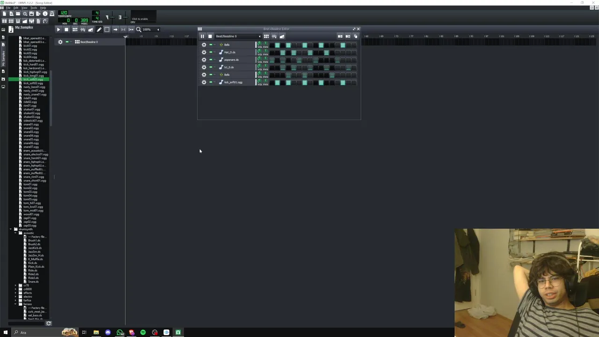Screen dimensions: 599x337
Task: Mute the kick_soft01.ogg track
Action: tap(211, 82)
